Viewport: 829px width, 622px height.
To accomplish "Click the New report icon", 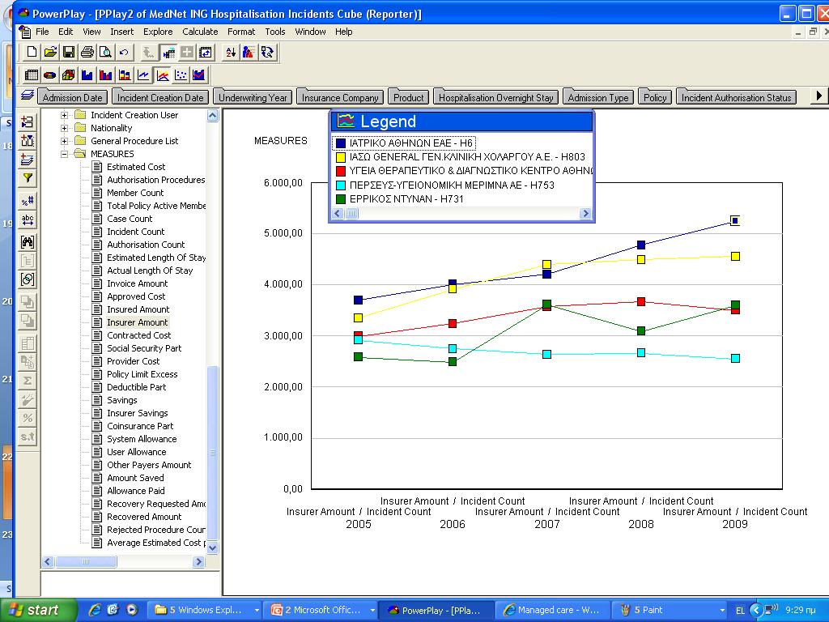I will click(x=32, y=52).
